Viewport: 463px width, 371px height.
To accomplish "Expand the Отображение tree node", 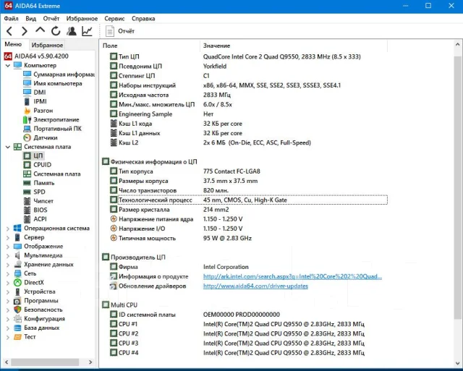I will coord(8,247).
